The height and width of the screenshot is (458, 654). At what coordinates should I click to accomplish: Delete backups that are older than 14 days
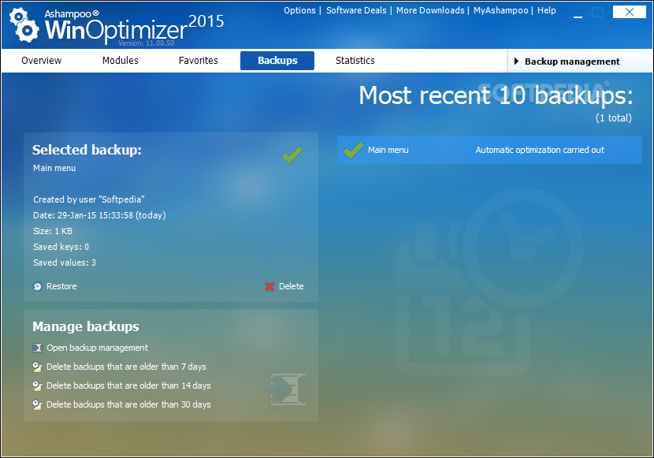pos(128,385)
